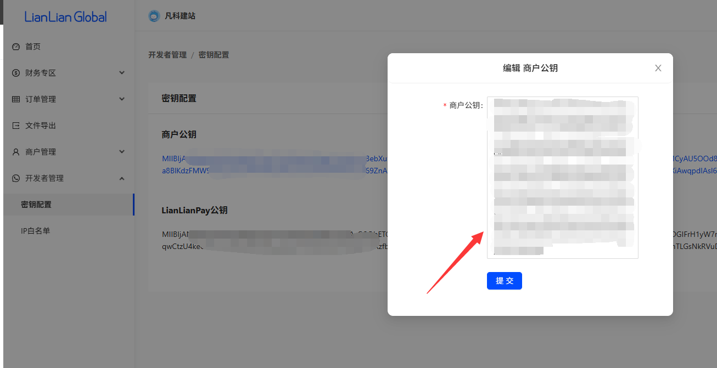Click the 提交 submit button
This screenshot has width=717, height=368.
coord(505,281)
